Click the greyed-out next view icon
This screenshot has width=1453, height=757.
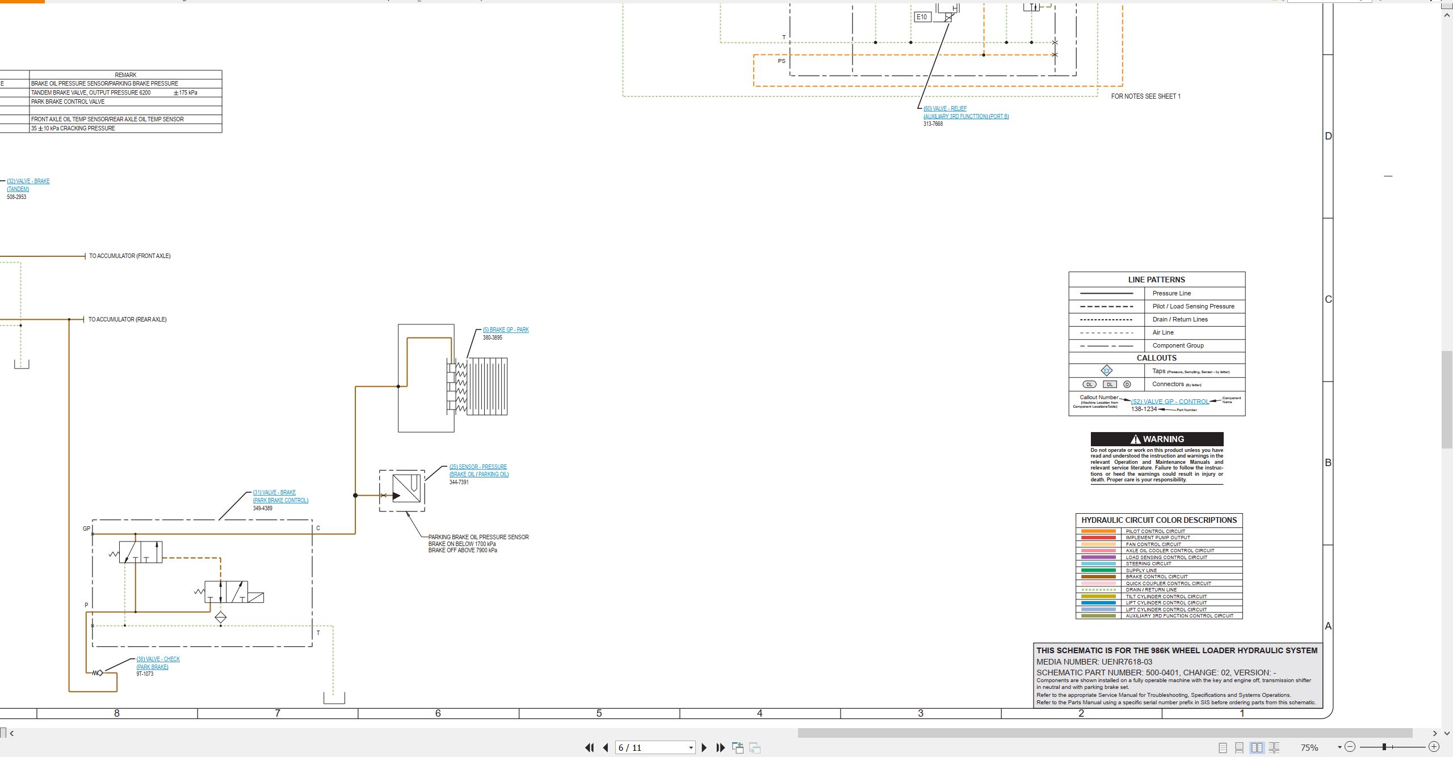pos(755,748)
